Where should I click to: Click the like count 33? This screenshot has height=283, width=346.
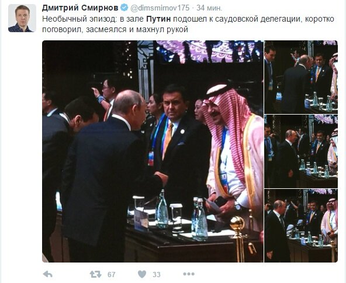click(x=157, y=275)
